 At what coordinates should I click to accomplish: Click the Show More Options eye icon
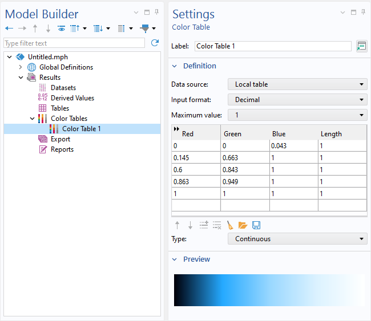[62, 29]
